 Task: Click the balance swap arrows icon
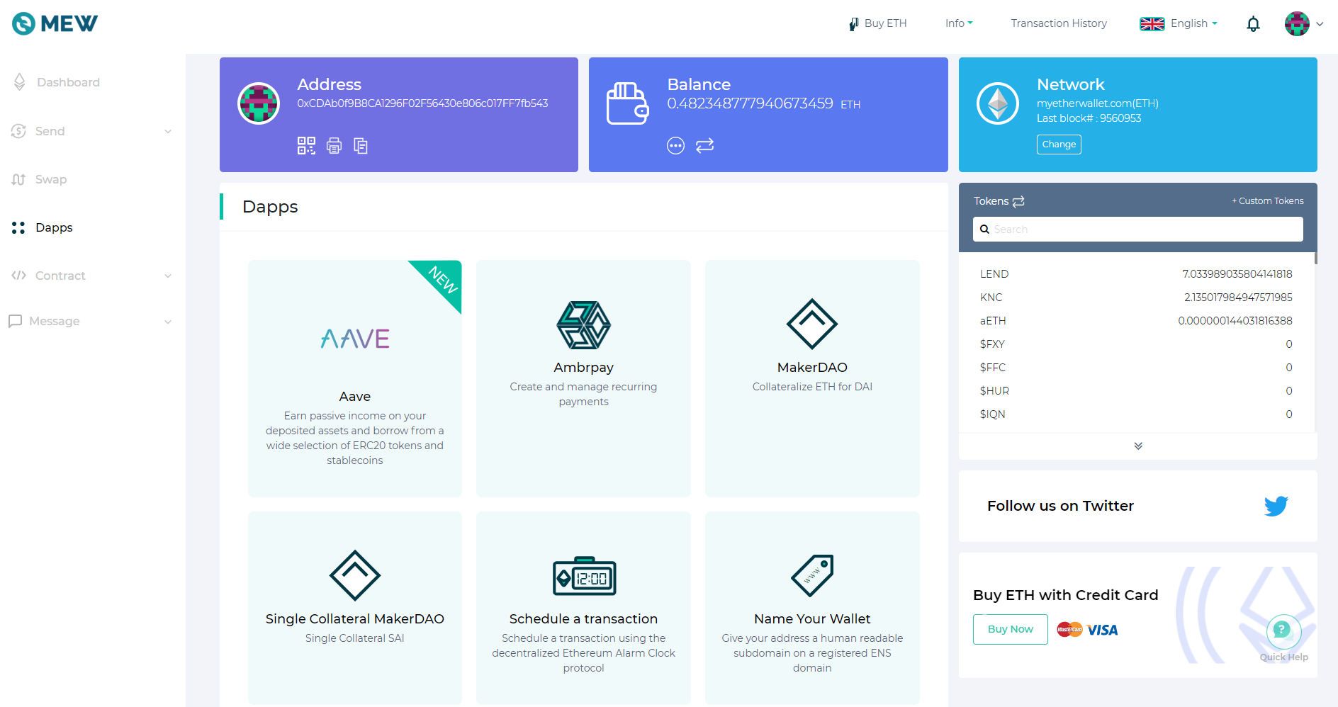pos(704,146)
